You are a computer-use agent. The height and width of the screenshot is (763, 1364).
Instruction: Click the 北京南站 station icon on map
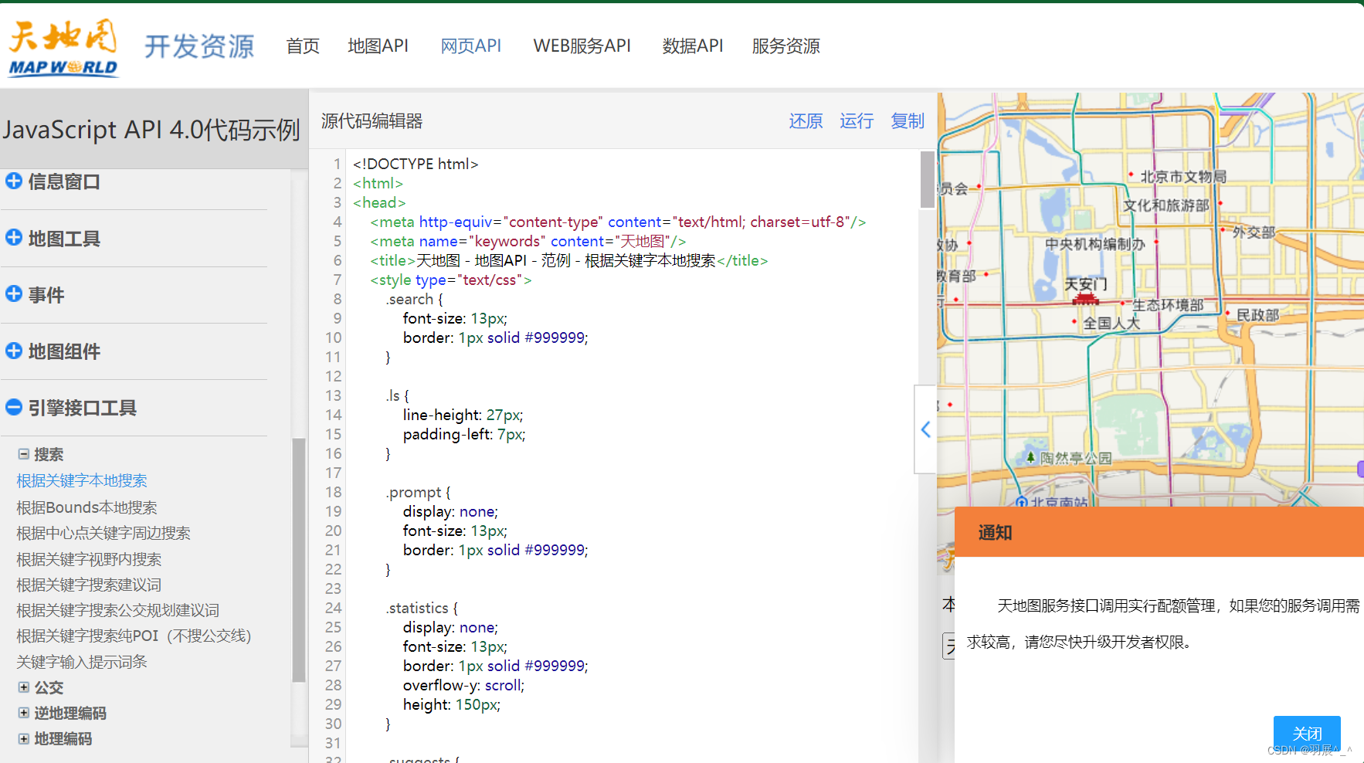pos(1022,502)
